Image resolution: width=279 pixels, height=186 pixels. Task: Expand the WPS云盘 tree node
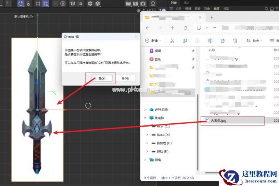pos(145,109)
